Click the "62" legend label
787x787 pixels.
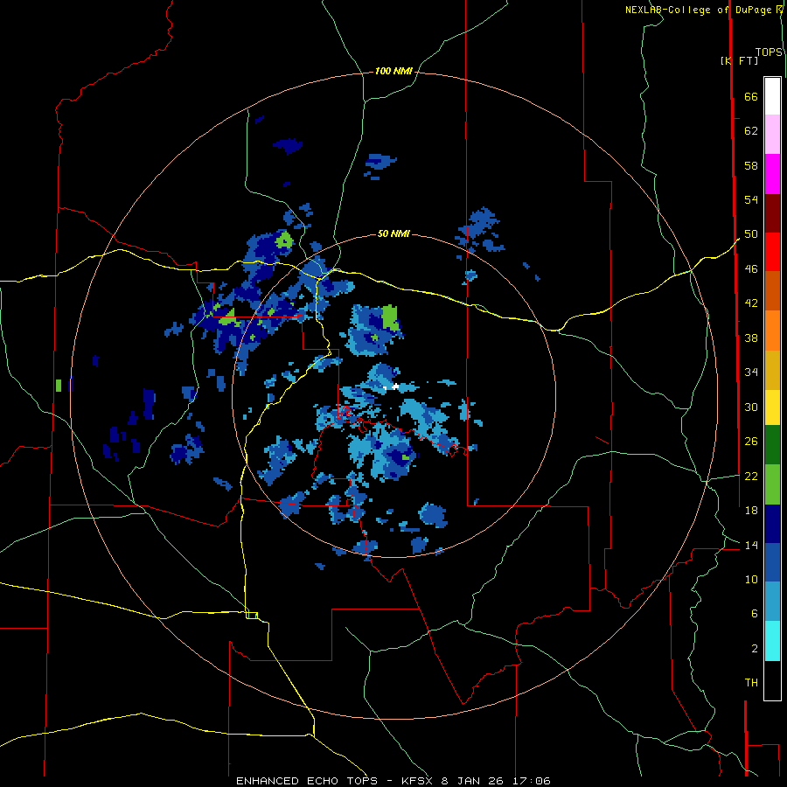tap(751, 131)
